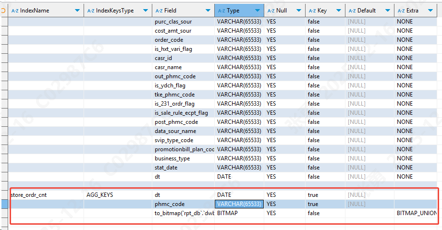Screen dimensions: 442x230
Task: Click the true Key value in store_ordr_cnt row
Action: tap(325, 195)
